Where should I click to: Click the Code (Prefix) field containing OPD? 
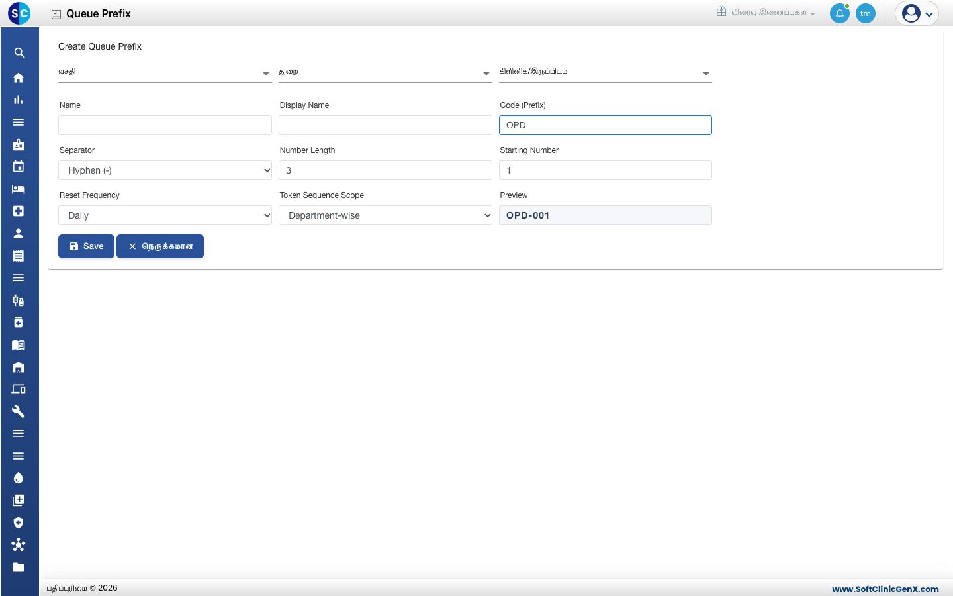click(606, 125)
